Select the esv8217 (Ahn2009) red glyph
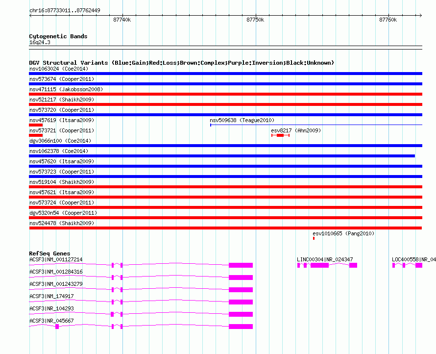Viewport: 436px width, 354px height. click(x=281, y=135)
